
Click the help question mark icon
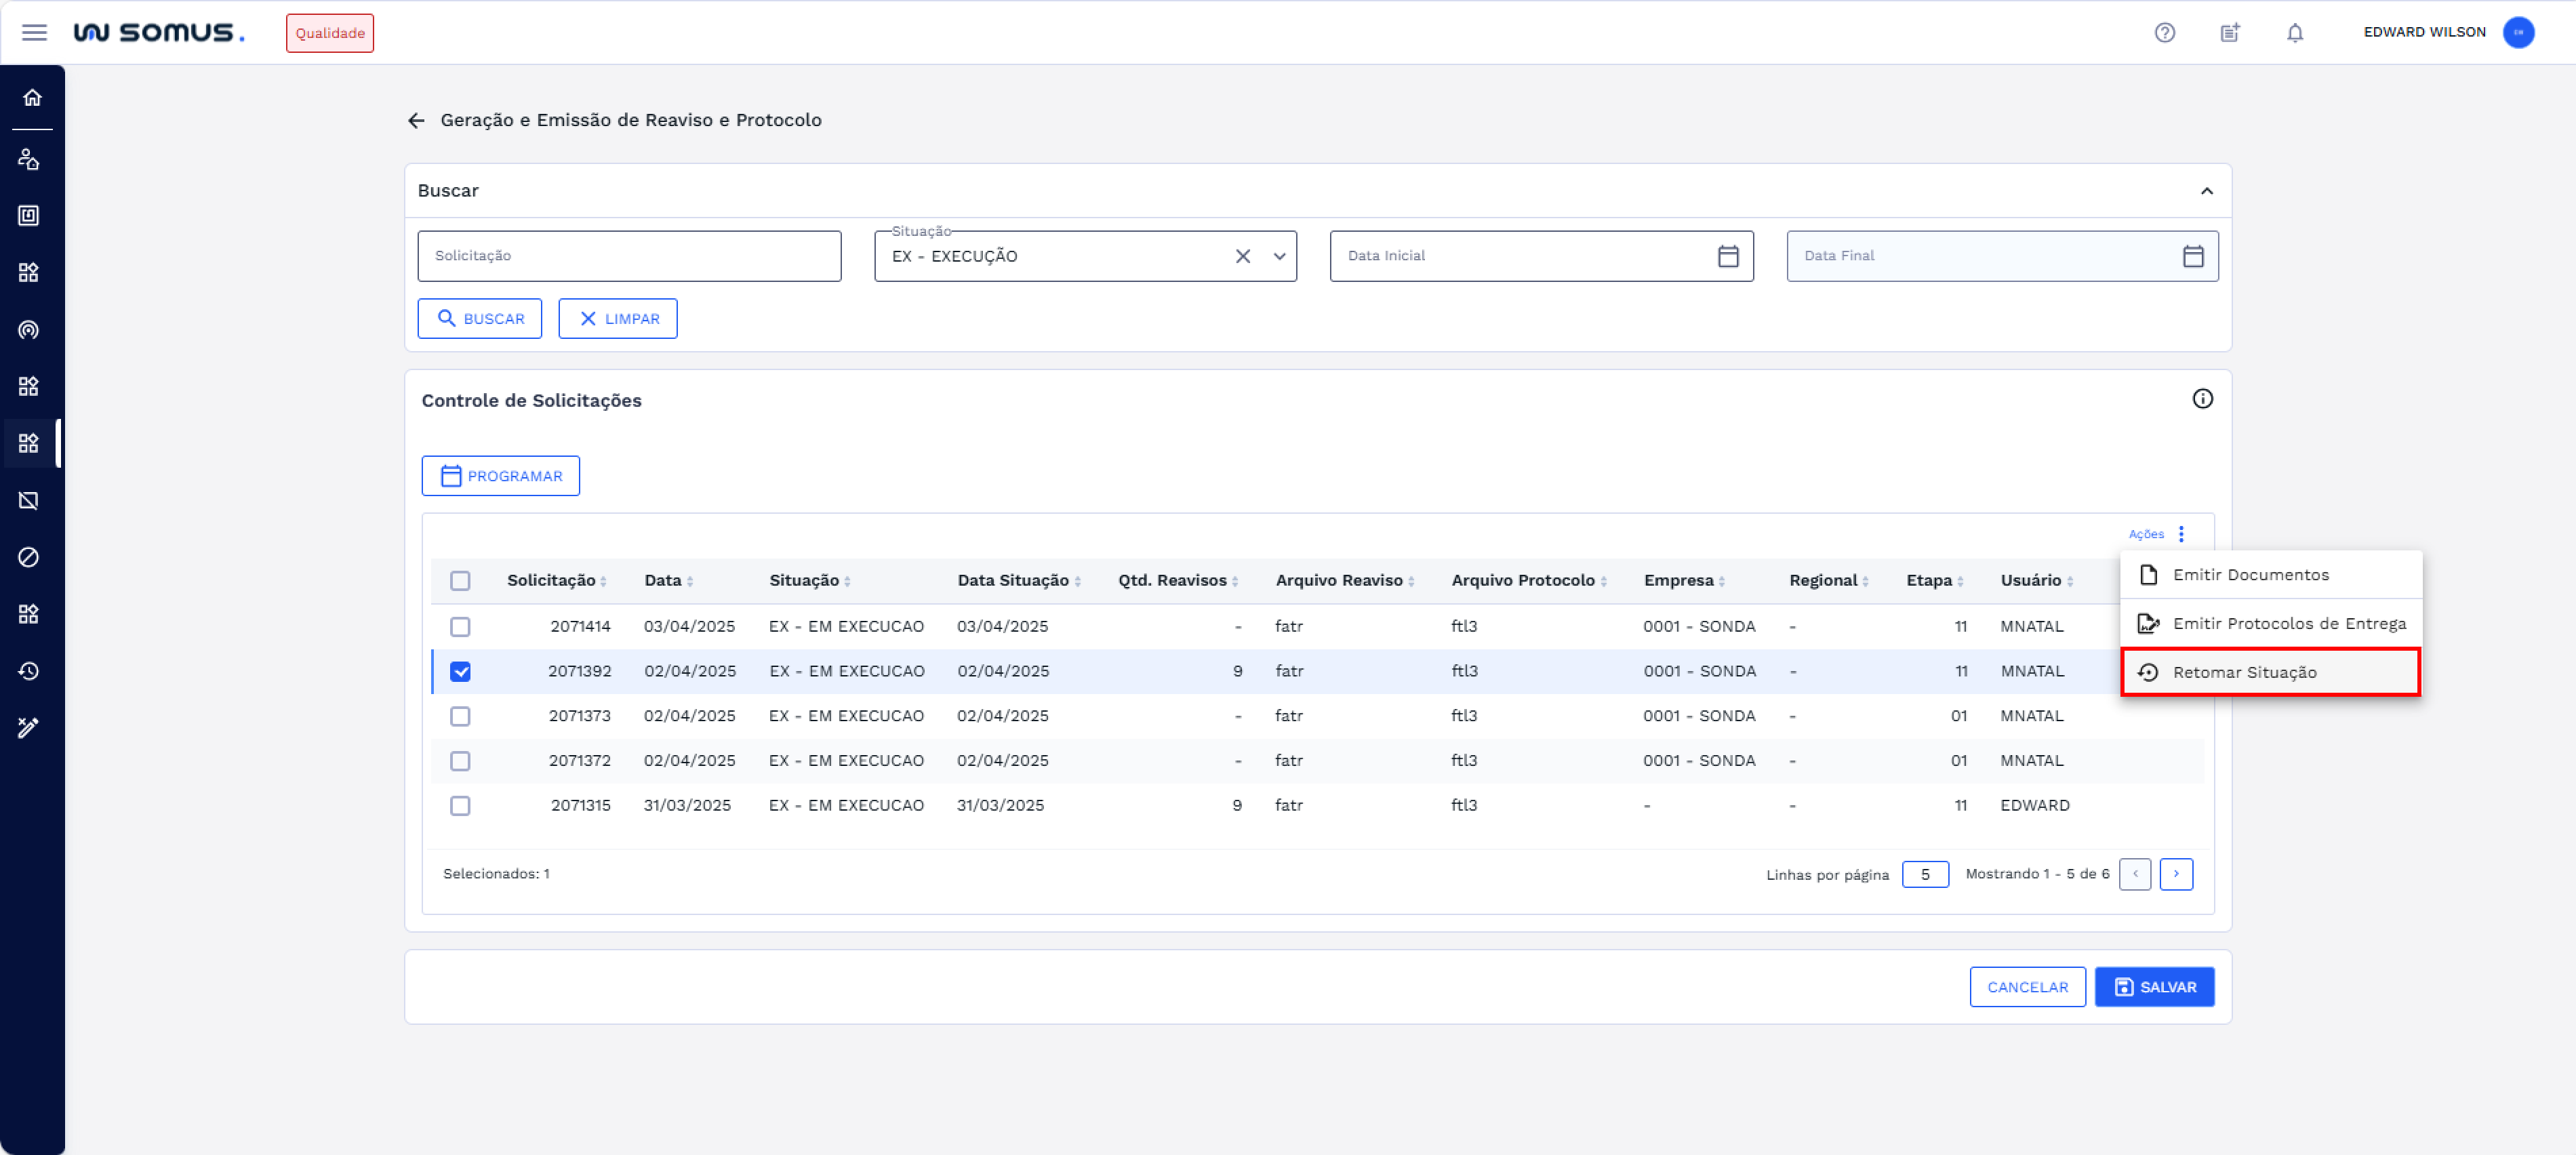pyautogui.click(x=2164, y=33)
